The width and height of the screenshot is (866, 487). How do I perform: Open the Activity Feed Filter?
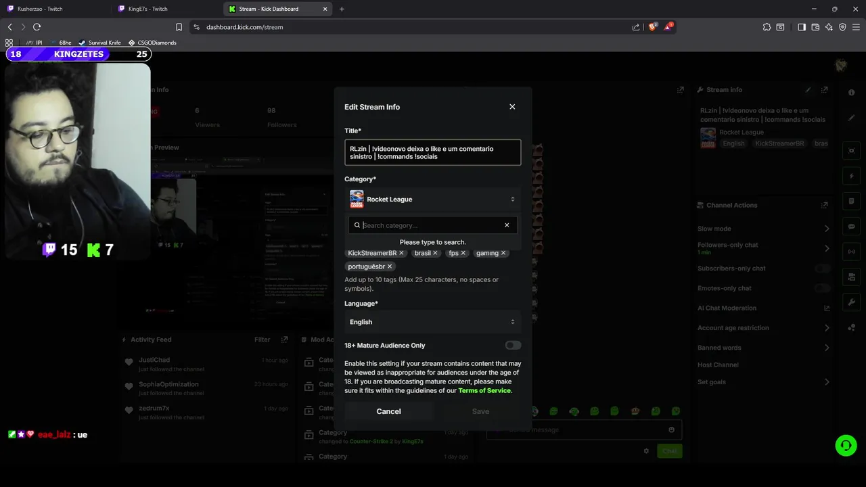click(x=262, y=340)
